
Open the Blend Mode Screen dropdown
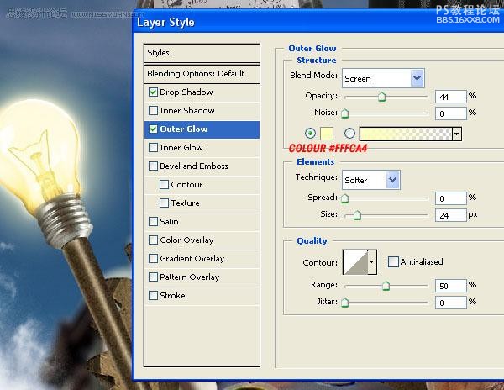pos(383,78)
